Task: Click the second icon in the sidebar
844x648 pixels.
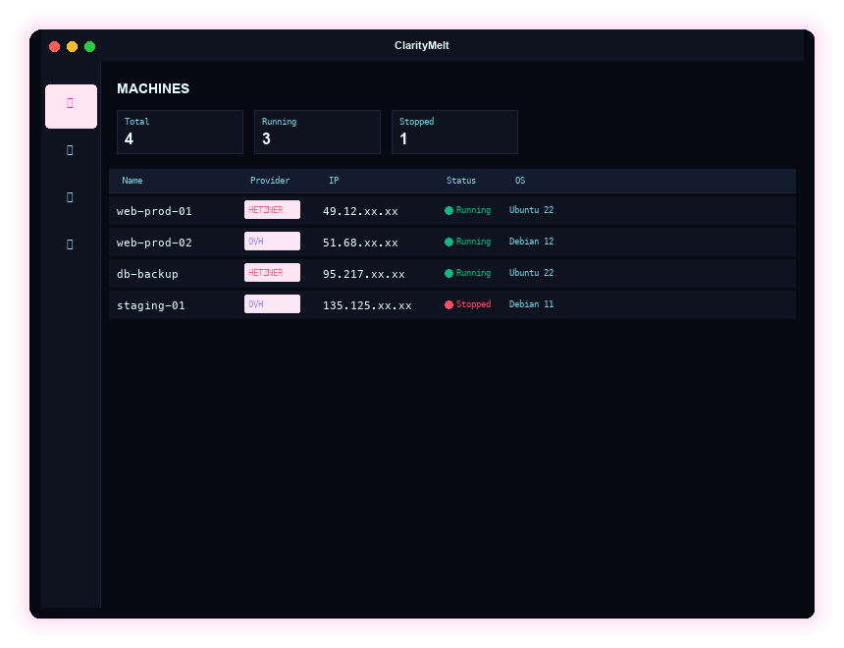Action: coord(70,150)
